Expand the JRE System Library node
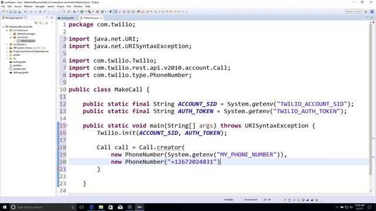Screen dimensions: 376x211 [x=7, y=48]
